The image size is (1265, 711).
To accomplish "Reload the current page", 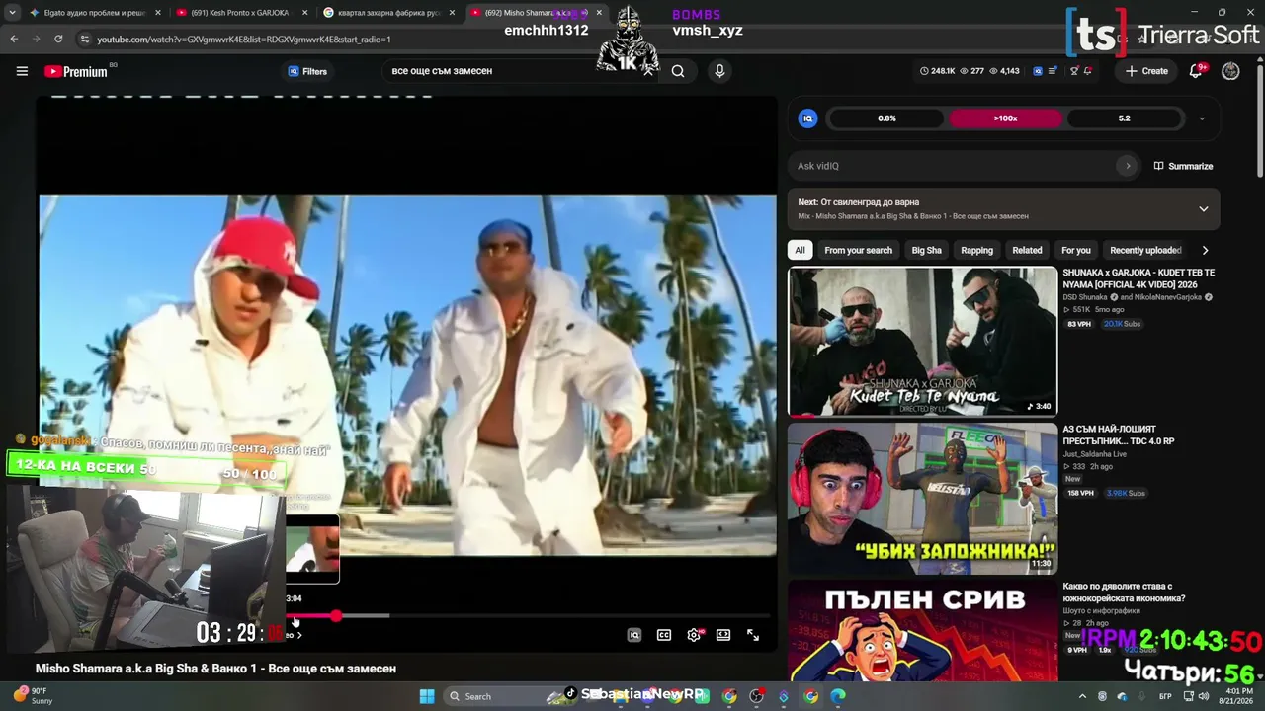I will point(58,39).
